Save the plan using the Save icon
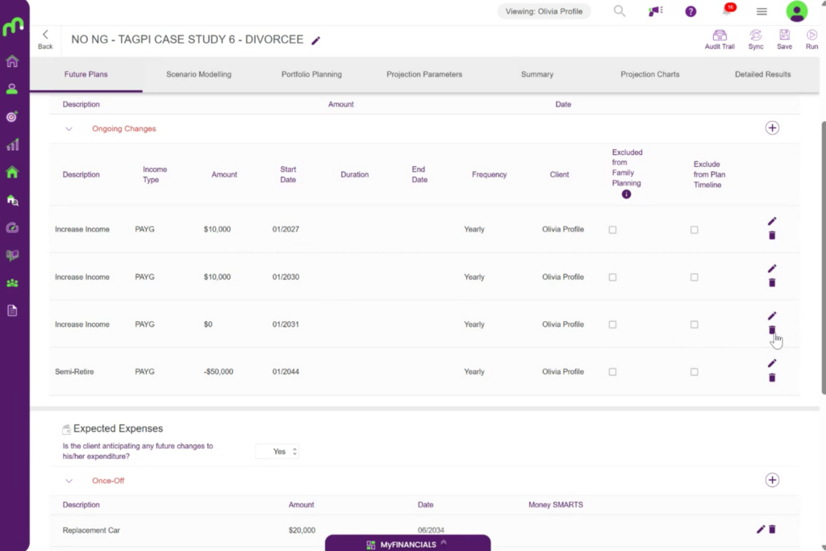The width and height of the screenshot is (826, 551). [784, 39]
